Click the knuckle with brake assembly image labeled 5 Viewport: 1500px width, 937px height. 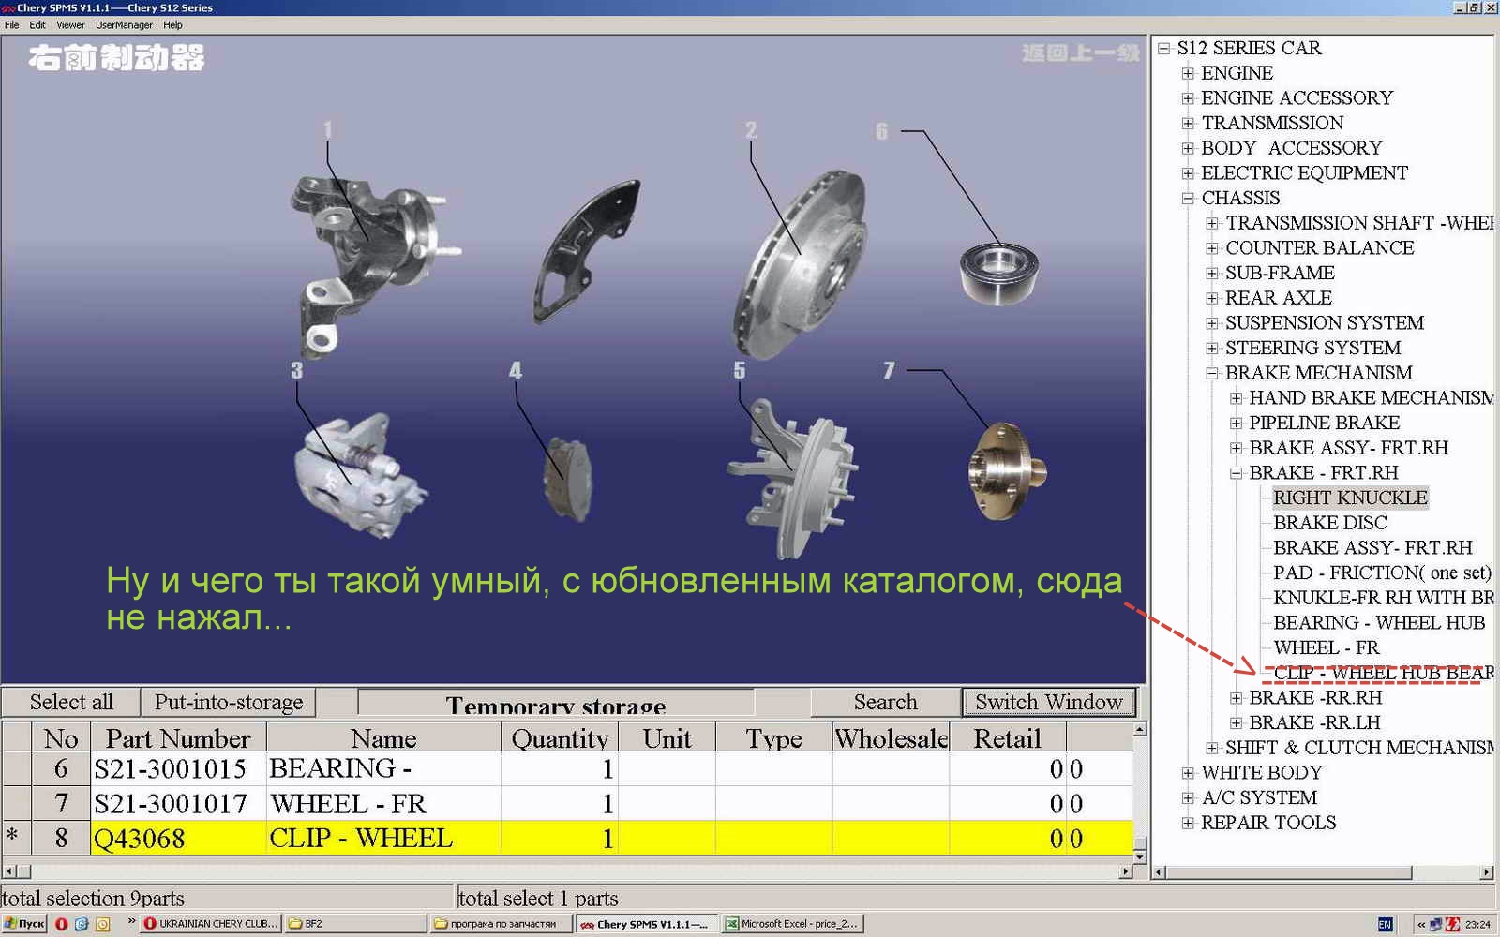pos(793,480)
